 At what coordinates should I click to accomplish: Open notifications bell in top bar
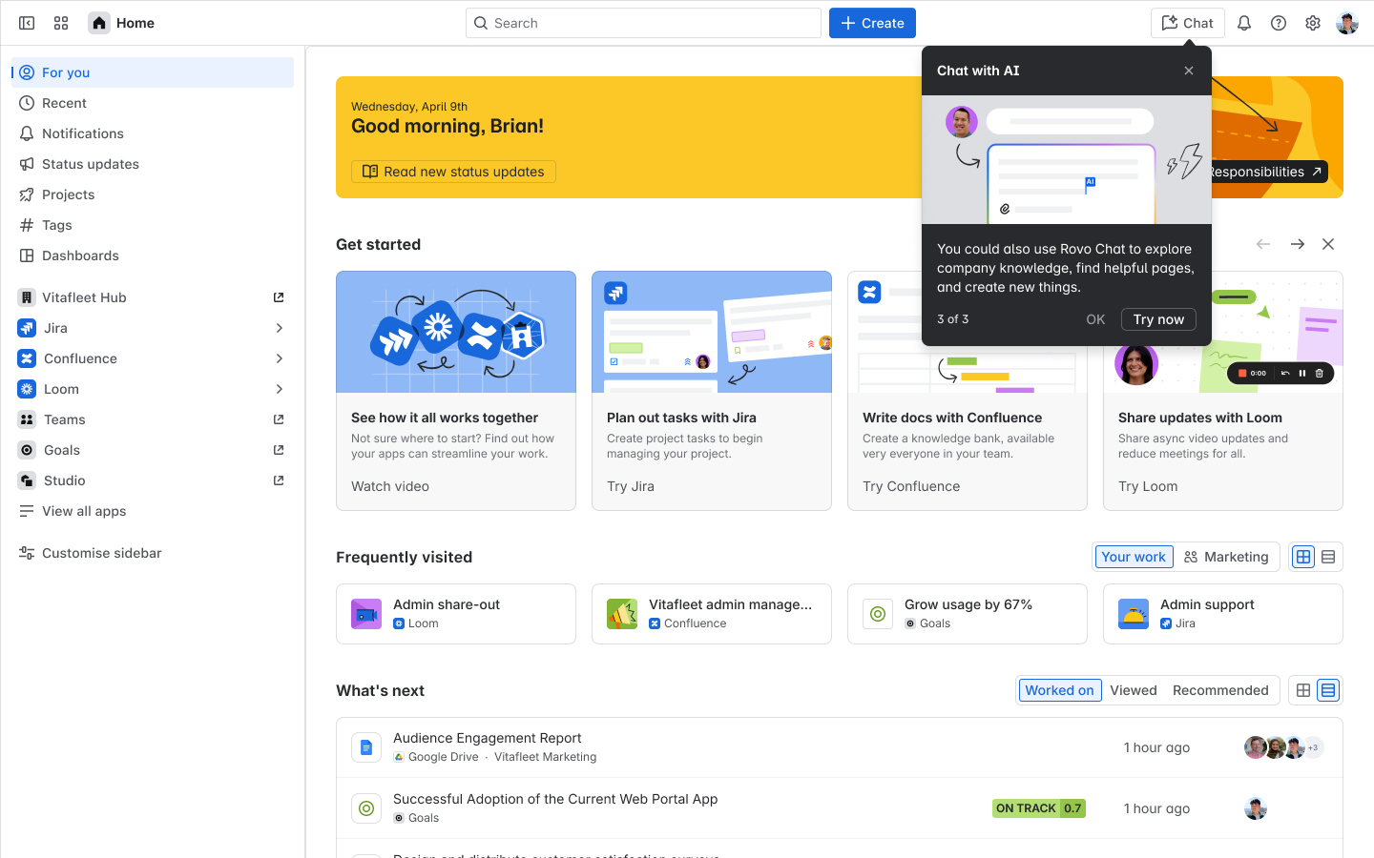click(1244, 23)
